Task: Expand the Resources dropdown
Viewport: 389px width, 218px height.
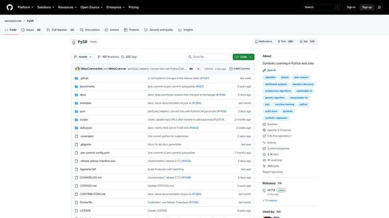Action: click(x=67, y=7)
